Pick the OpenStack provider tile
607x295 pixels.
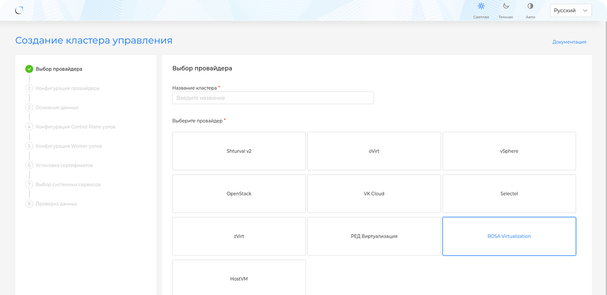[239, 194]
